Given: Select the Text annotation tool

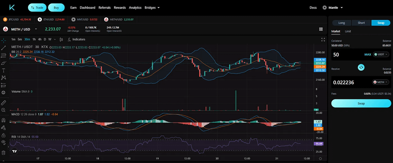Looking at the screenshot, I should (4, 70).
